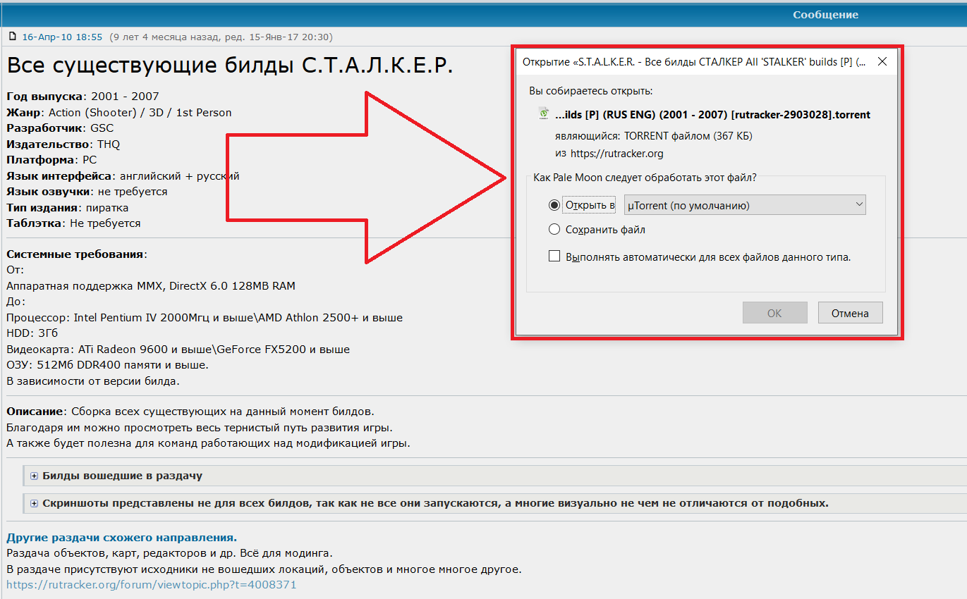The height and width of the screenshot is (599, 967).
Task: Click the Платформа: PC line
Action: (x=51, y=160)
